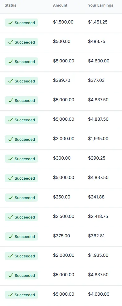
Task: Select the $2,418.75 earnings value
Action: click(98, 216)
